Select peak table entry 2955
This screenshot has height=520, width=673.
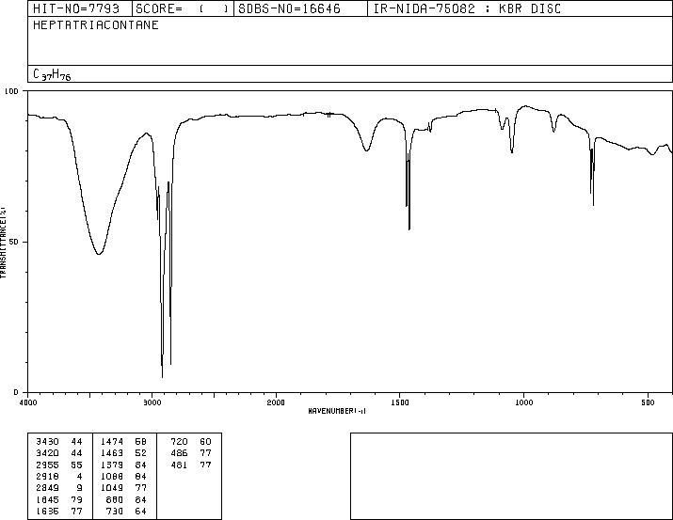point(47,465)
